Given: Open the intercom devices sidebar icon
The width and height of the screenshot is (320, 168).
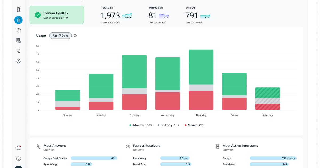Looking at the screenshot, I should coord(18,10).
